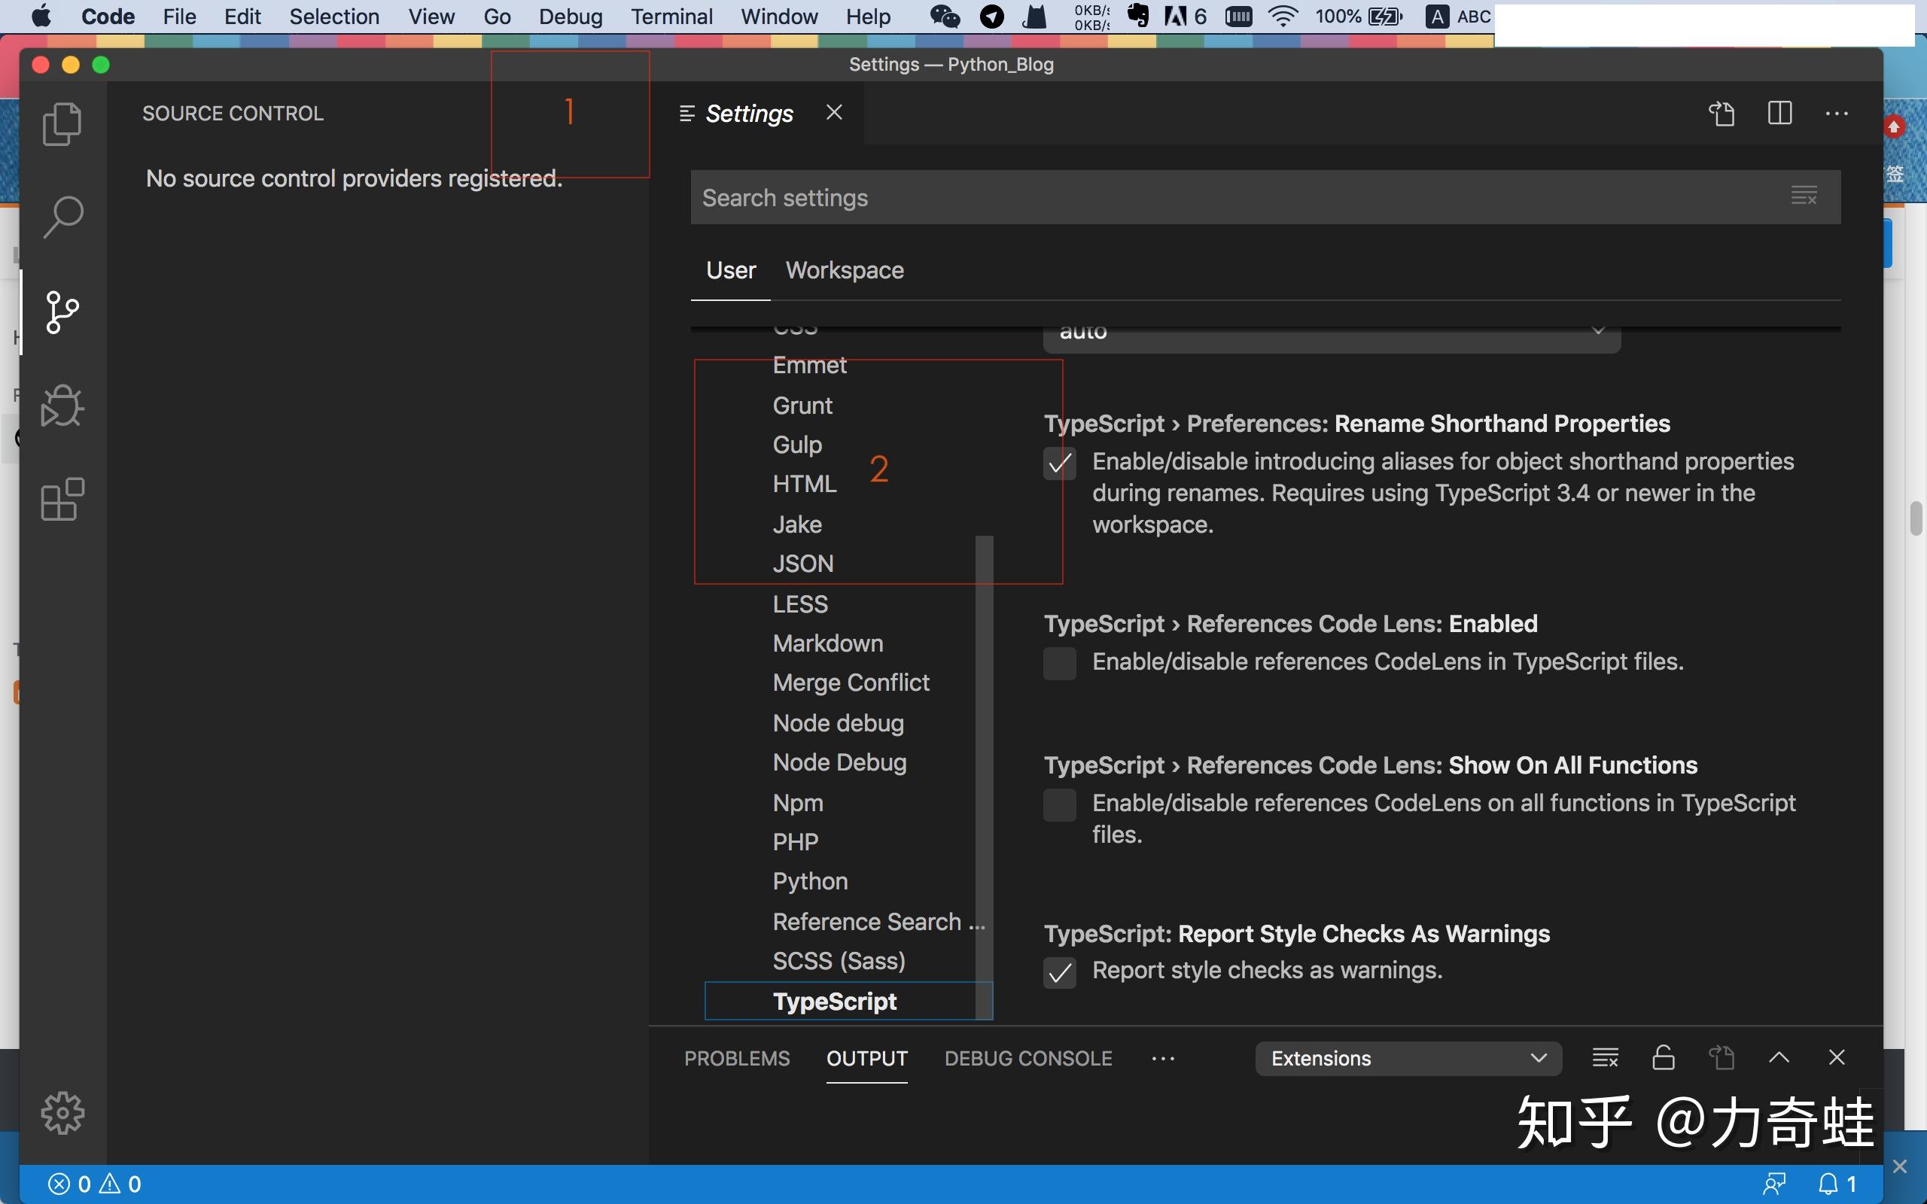Open Settings JSON file icon
Screen dimensions: 1927x1204
click(x=1722, y=113)
